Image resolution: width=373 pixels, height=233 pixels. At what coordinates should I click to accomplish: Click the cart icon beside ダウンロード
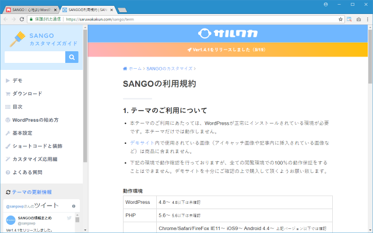pyautogui.click(x=8, y=94)
